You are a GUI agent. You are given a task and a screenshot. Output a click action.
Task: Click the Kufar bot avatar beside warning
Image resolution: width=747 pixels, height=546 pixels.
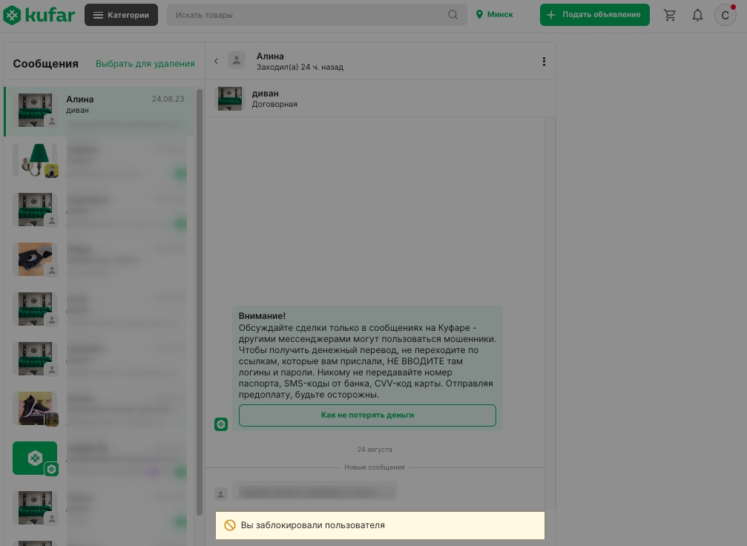tap(221, 424)
